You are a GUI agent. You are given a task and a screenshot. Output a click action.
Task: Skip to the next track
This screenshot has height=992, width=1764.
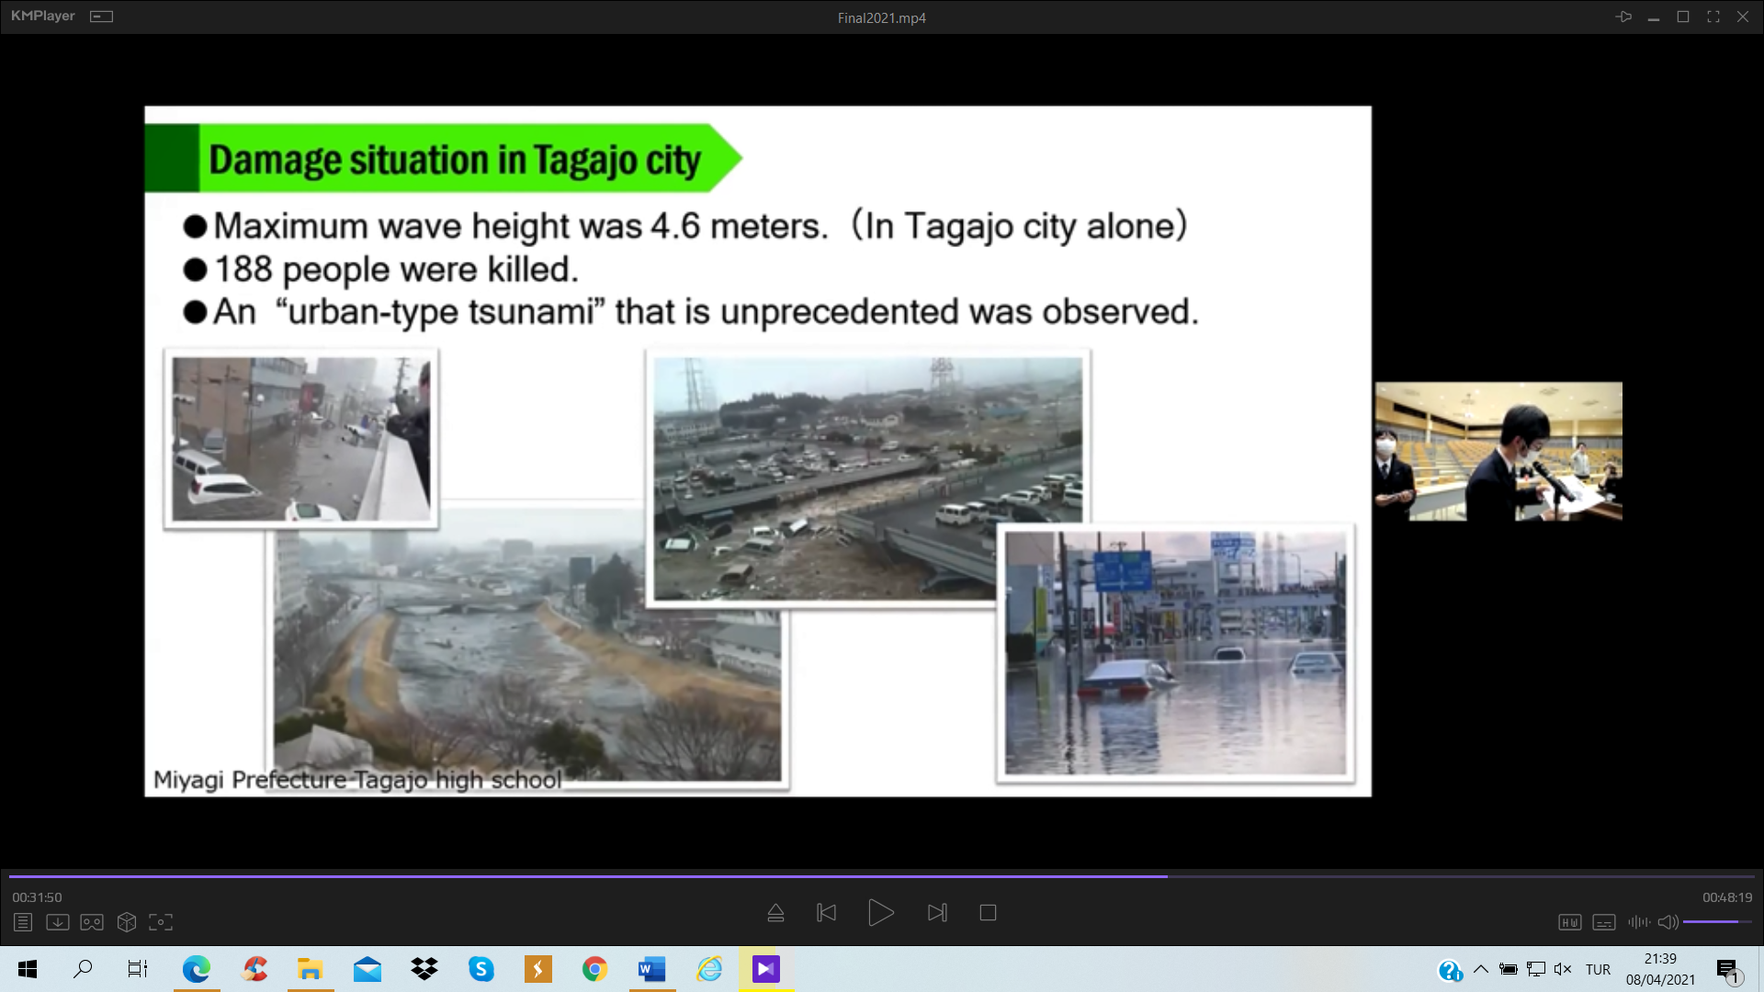[937, 913]
